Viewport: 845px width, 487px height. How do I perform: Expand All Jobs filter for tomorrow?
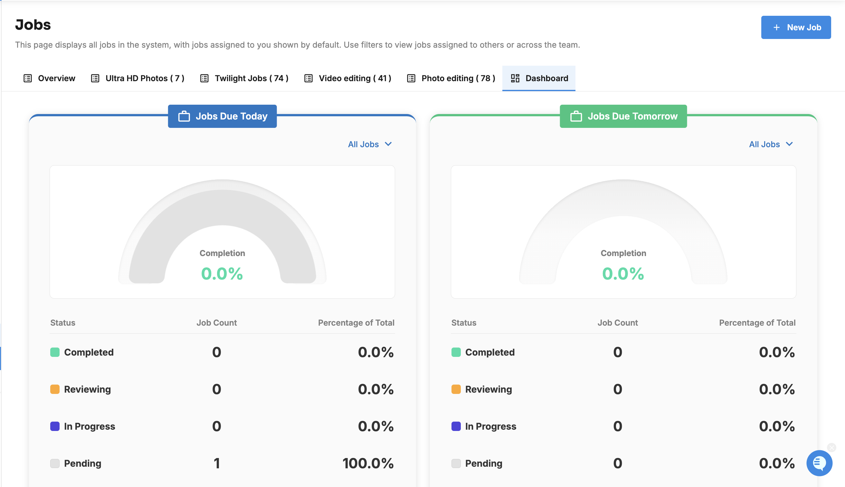pos(771,144)
